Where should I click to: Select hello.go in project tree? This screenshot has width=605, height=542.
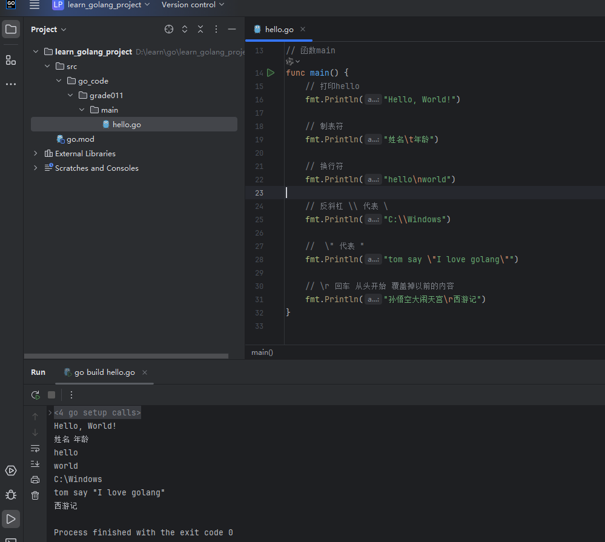click(x=134, y=124)
